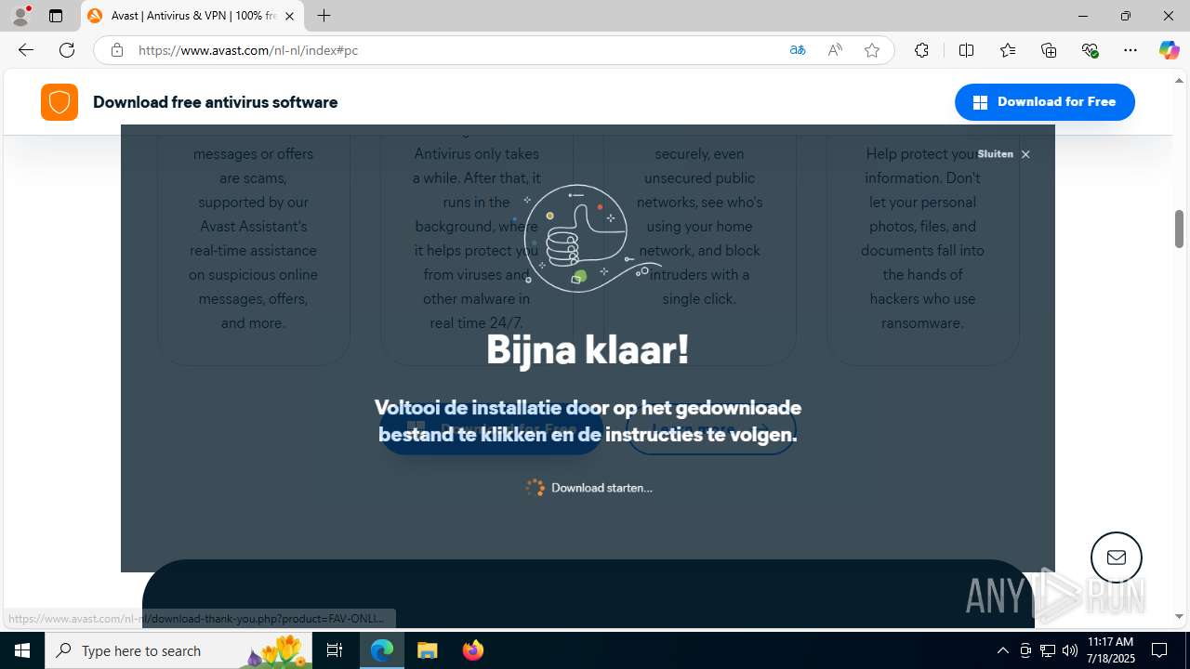Screen dimensions: 1190x669
Task: Open the Collections icon
Action: pyautogui.click(x=1049, y=50)
